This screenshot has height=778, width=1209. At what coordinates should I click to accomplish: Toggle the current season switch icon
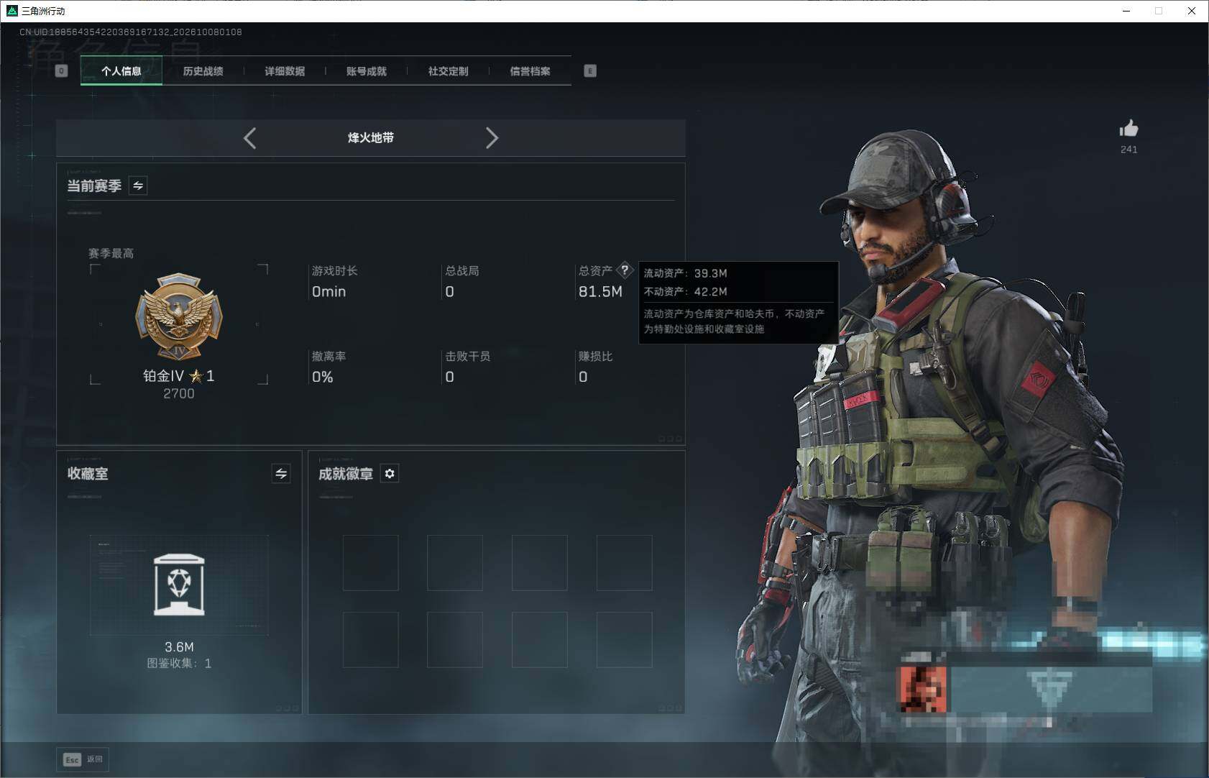pos(138,186)
